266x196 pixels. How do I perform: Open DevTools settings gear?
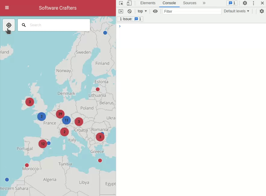pos(245,3)
